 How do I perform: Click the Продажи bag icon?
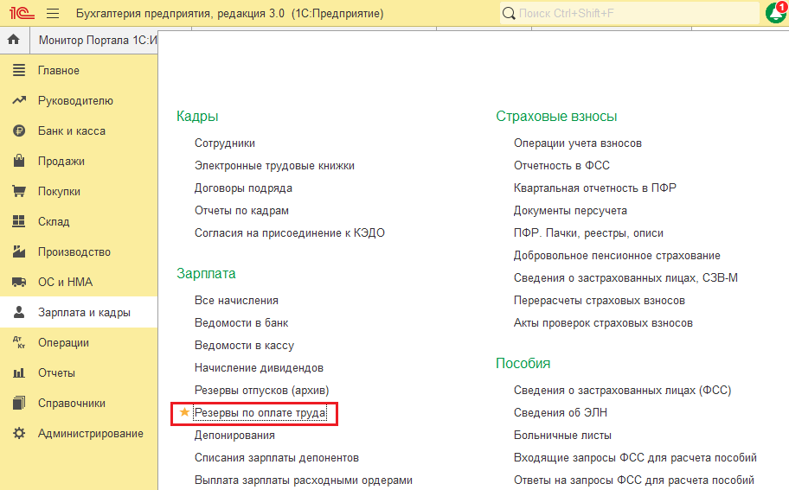pos(19,161)
